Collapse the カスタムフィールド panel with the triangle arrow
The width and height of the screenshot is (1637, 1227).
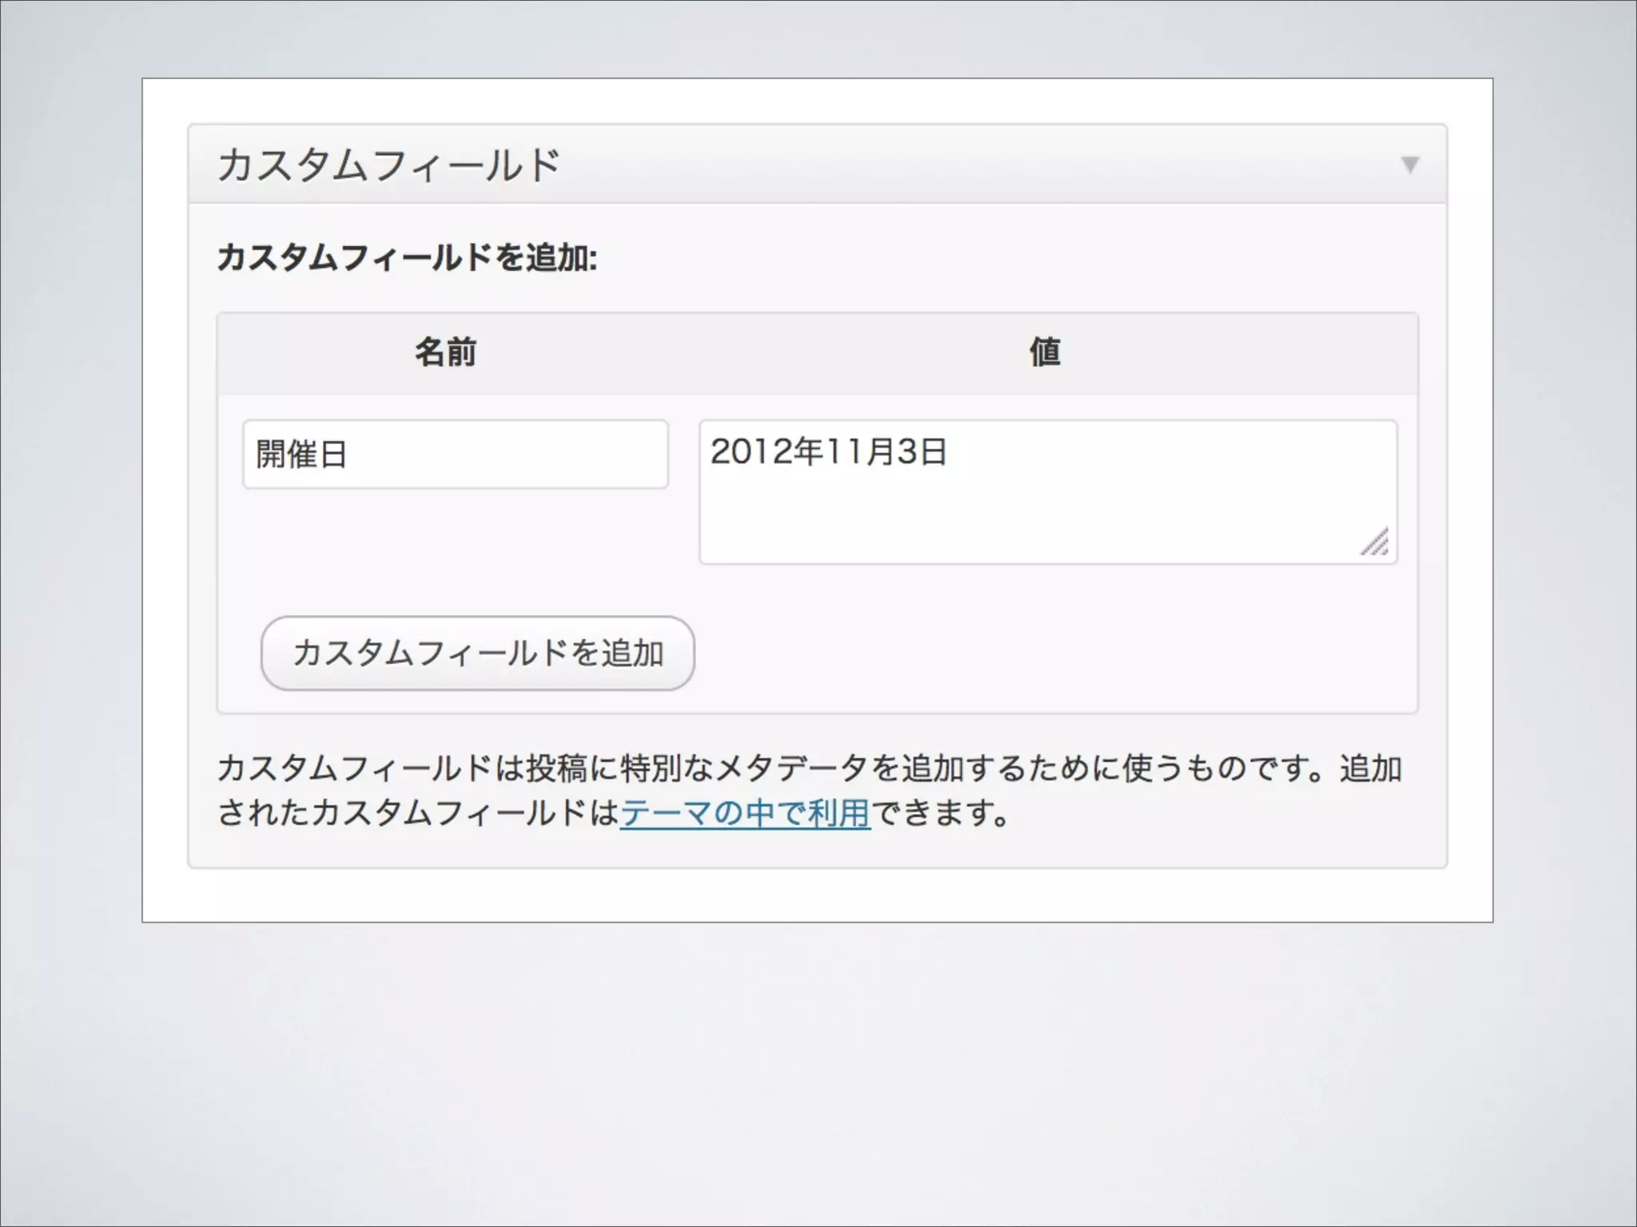pyautogui.click(x=1410, y=165)
